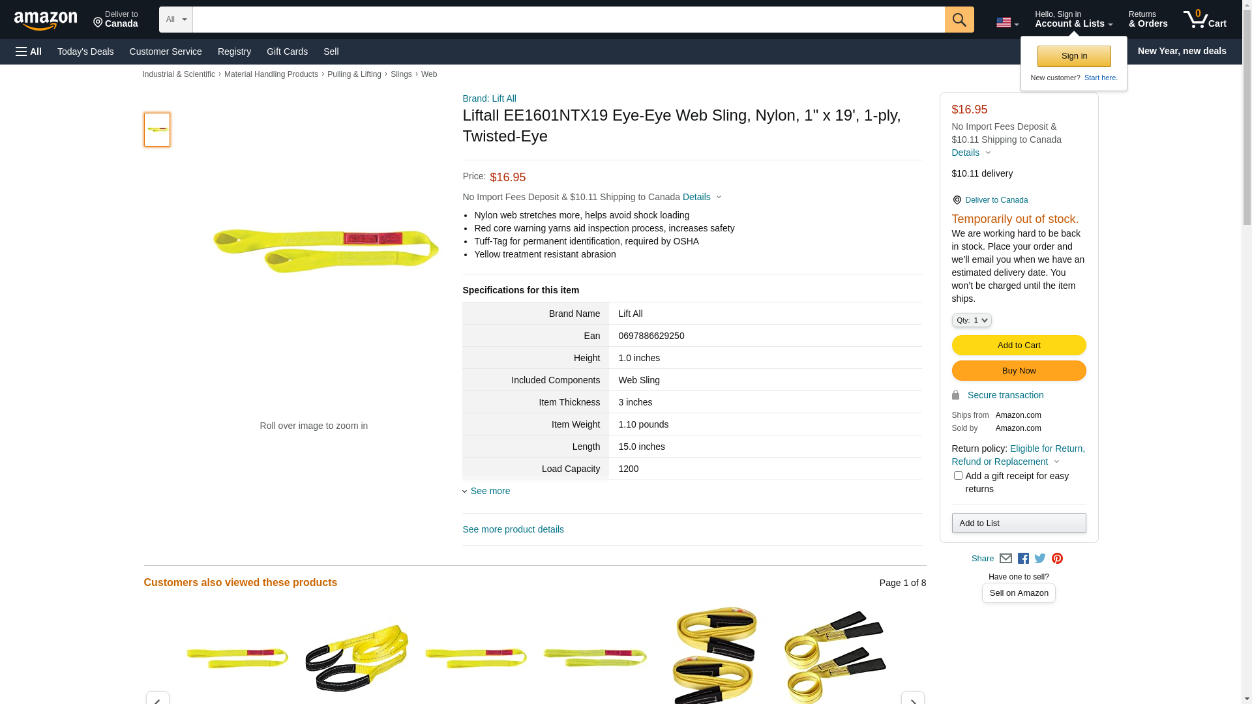Image resolution: width=1252 pixels, height=704 pixels.
Task: Open the US flag language selector
Action: coord(1007,22)
